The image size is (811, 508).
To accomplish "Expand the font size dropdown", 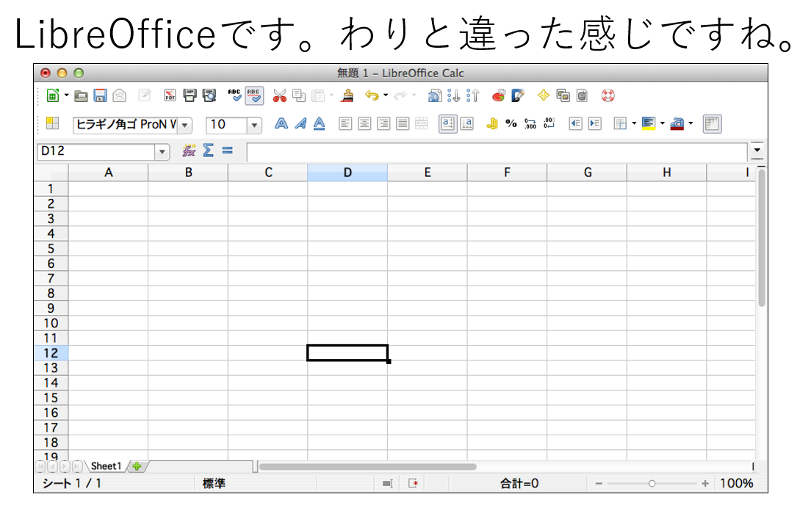I will [x=255, y=125].
